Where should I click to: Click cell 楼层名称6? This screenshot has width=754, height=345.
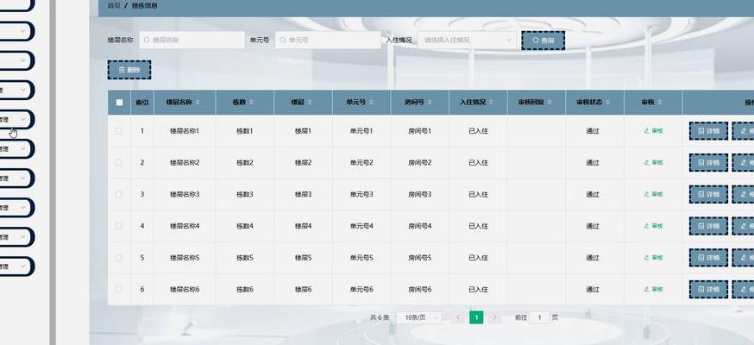(185, 289)
